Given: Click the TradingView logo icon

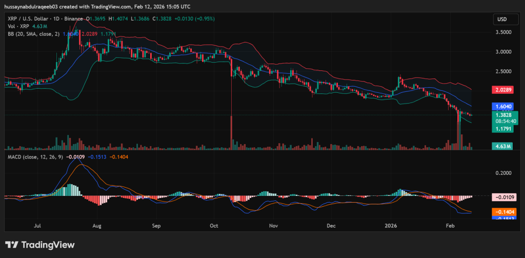Looking at the screenshot, I should click(x=12, y=245).
